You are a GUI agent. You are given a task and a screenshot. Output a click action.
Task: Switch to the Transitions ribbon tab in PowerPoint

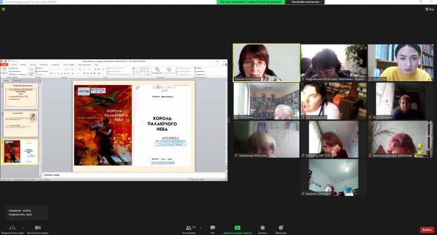pyautogui.click(x=44, y=64)
